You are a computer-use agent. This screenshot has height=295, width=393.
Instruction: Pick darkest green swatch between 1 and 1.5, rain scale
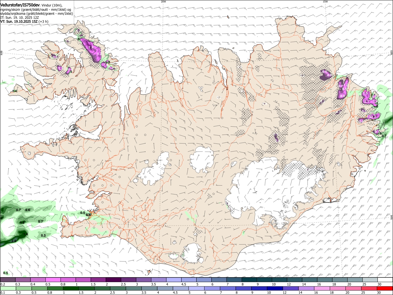[71, 289]
